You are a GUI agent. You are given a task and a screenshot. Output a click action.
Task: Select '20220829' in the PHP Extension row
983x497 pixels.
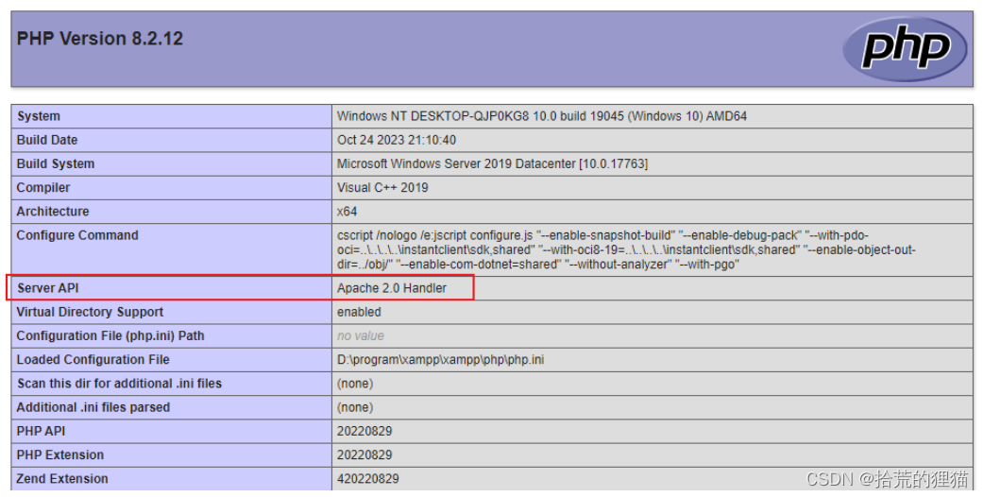coord(364,455)
